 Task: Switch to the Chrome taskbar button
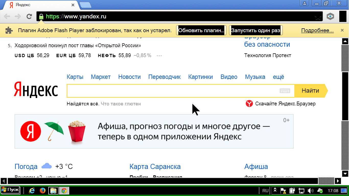click(x=64, y=191)
